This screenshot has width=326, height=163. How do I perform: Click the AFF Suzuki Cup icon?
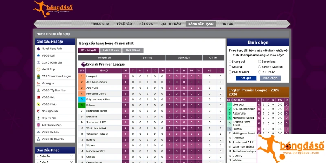[38, 125]
